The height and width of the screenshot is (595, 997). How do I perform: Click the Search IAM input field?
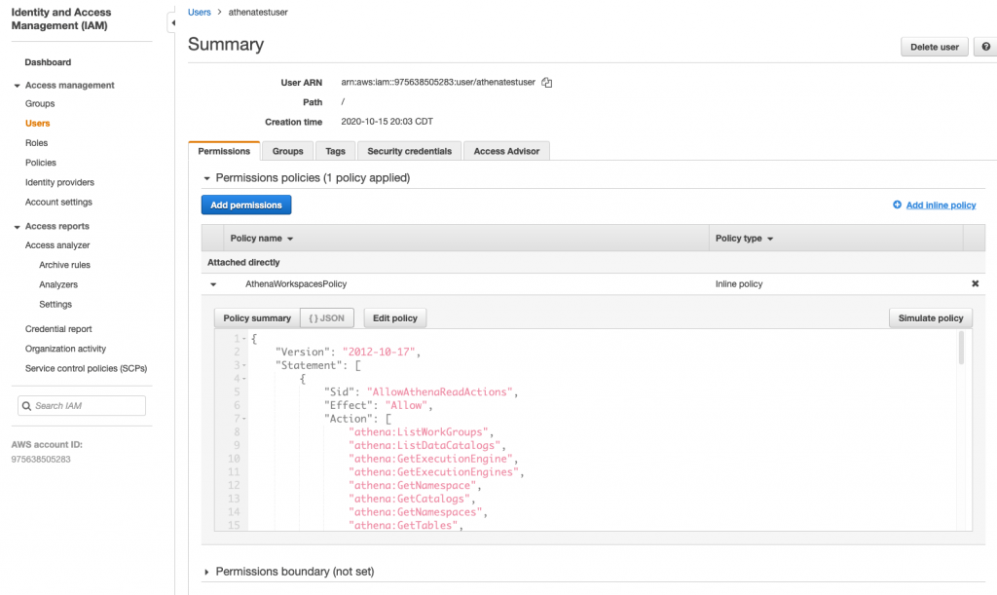tap(82, 405)
